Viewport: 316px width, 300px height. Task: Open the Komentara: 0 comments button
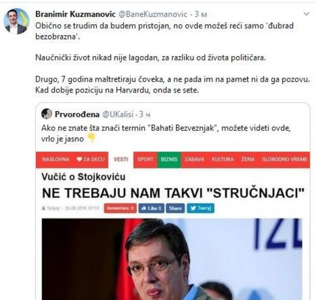tap(120, 208)
